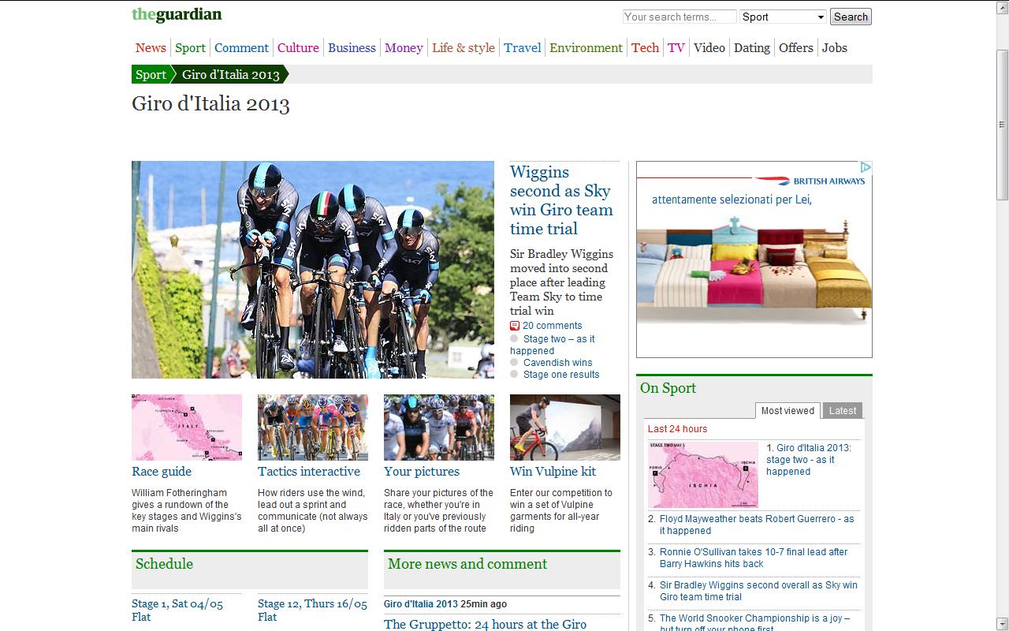Click the AdChoices icon on the advertisement
Screen dimensions: 1009x631
[x=866, y=167]
